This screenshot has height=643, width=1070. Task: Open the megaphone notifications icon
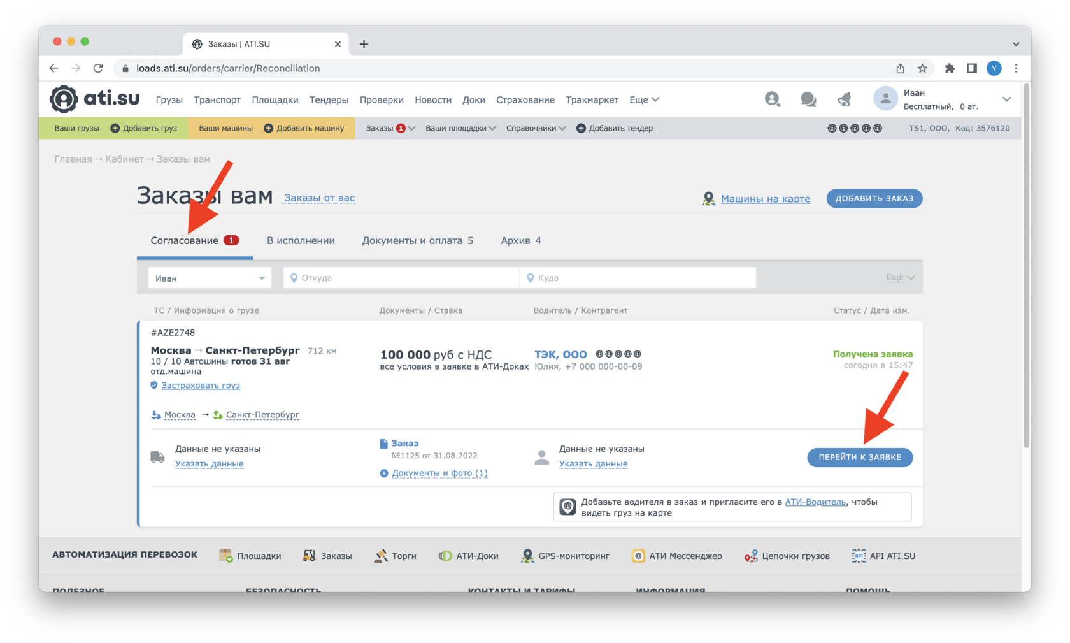point(845,99)
